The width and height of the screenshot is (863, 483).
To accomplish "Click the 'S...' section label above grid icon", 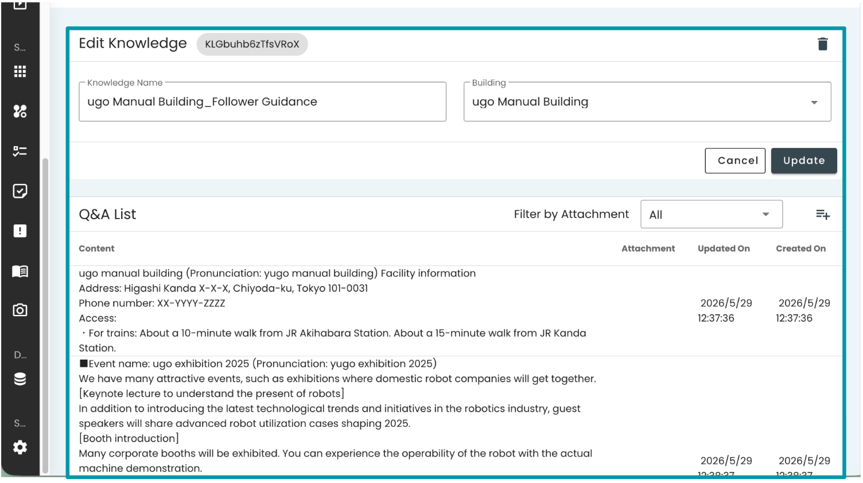I will point(20,48).
